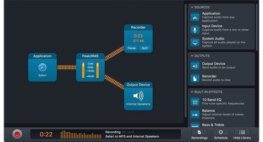Select the 10 Band EQ effect icon
The width and height of the screenshot is (263, 142).
pyautogui.click(x=195, y=102)
